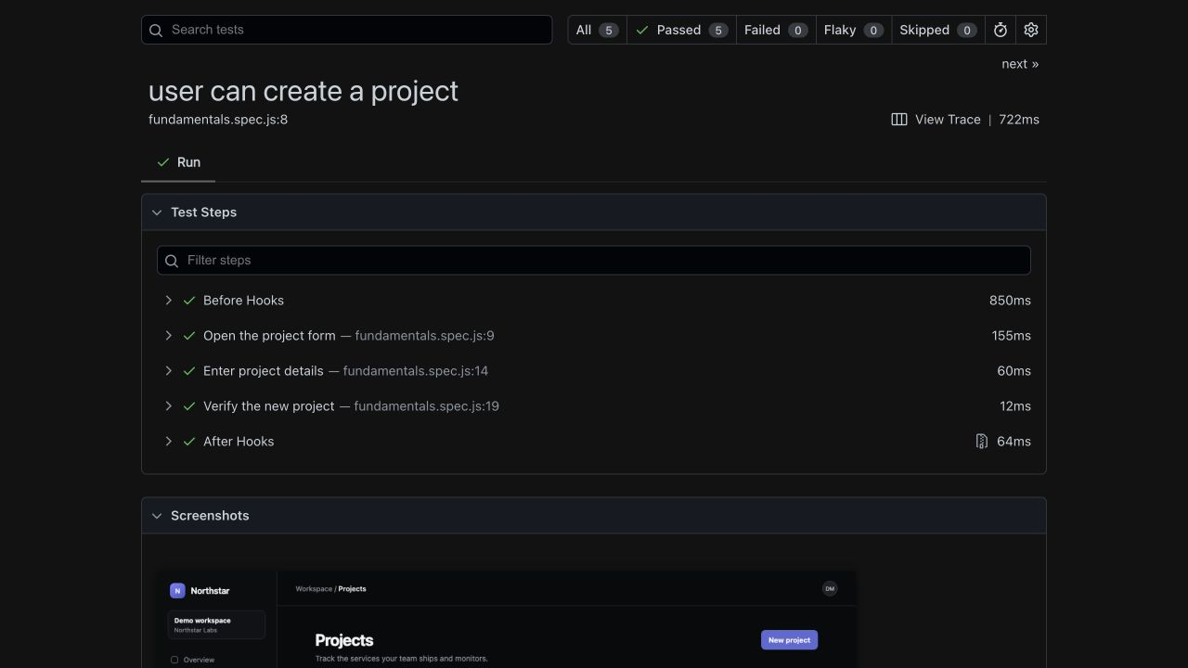
Task: Click the test title user can create a project
Action: (x=303, y=91)
